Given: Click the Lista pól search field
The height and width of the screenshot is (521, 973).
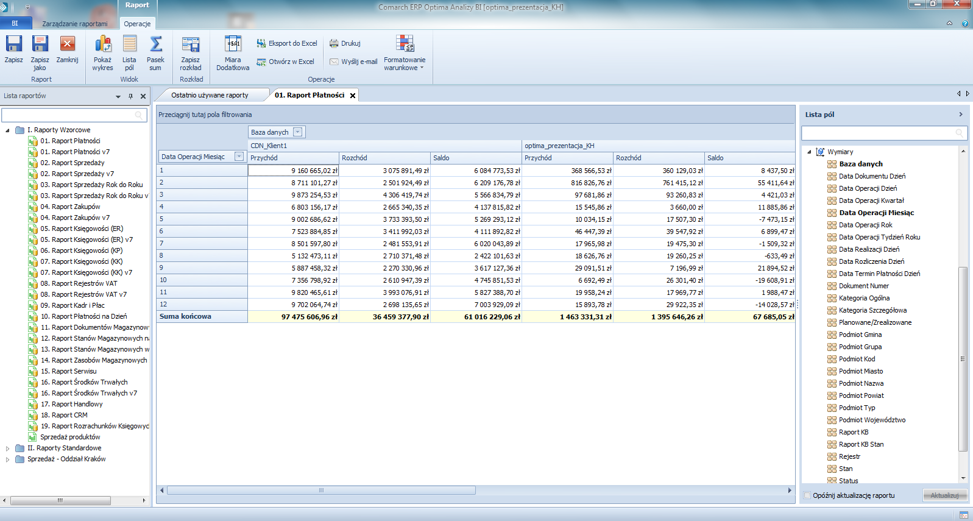Looking at the screenshot, I should coord(884,133).
